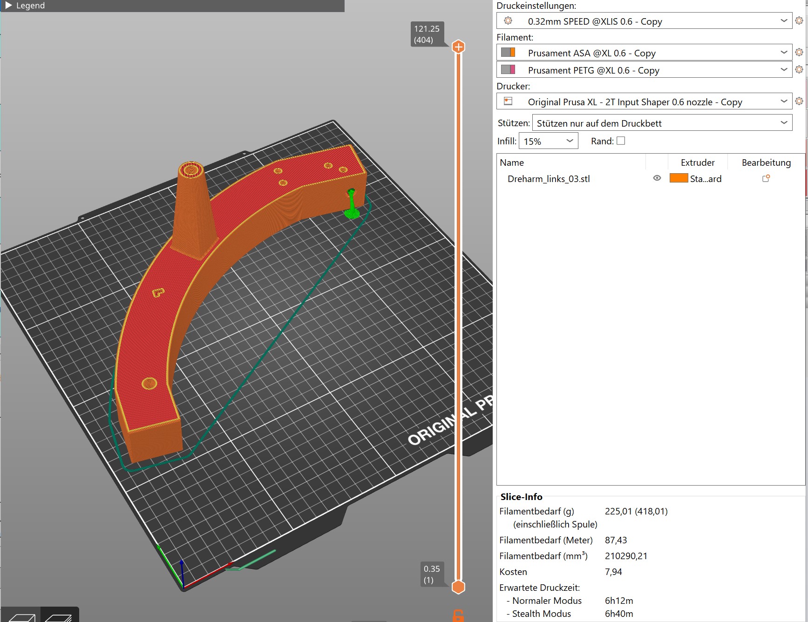Viewport: 808px width, 622px height.
Task: Open Prusament ASA filament dropdown
Action: (x=644, y=53)
